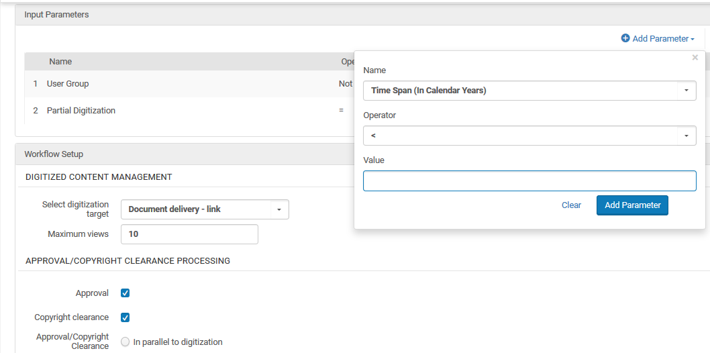Click the Name column header
710x353 pixels.
tap(60, 62)
